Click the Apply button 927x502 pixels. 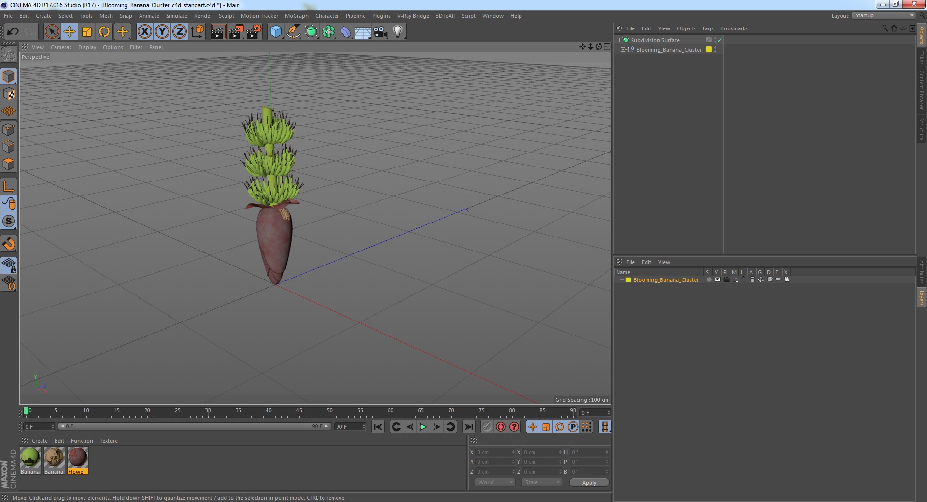pyautogui.click(x=589, y=483)
